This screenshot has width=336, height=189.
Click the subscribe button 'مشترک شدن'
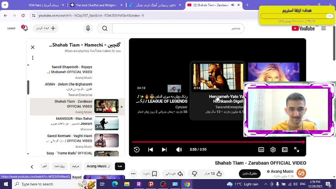click(250, 174)
